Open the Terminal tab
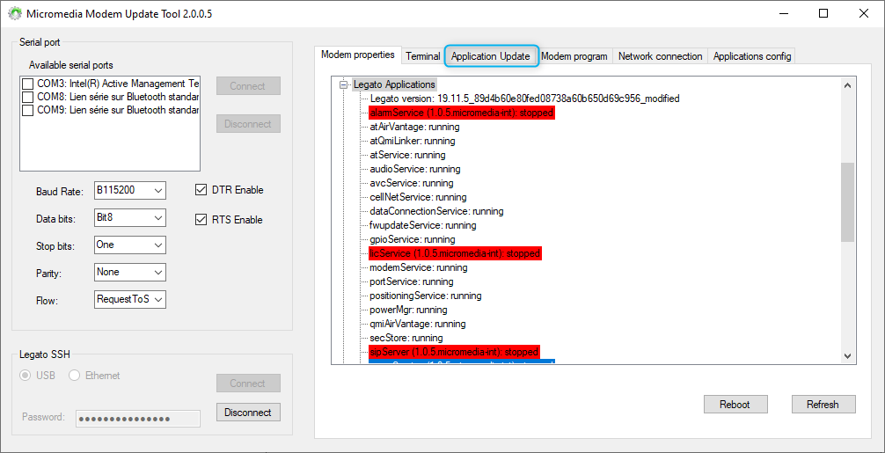The width and height of the screenshot is (885, 453). click(x=422, y=56)
